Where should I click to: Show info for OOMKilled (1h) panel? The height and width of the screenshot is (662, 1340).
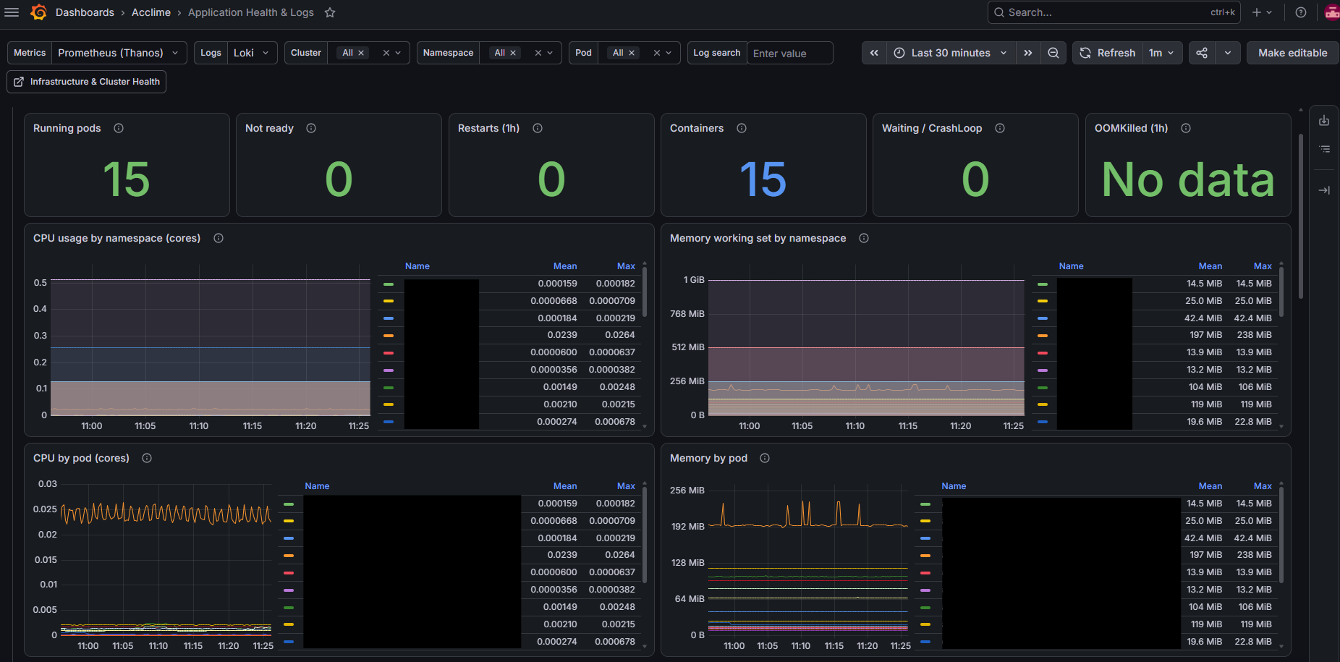pos(1186,128)
